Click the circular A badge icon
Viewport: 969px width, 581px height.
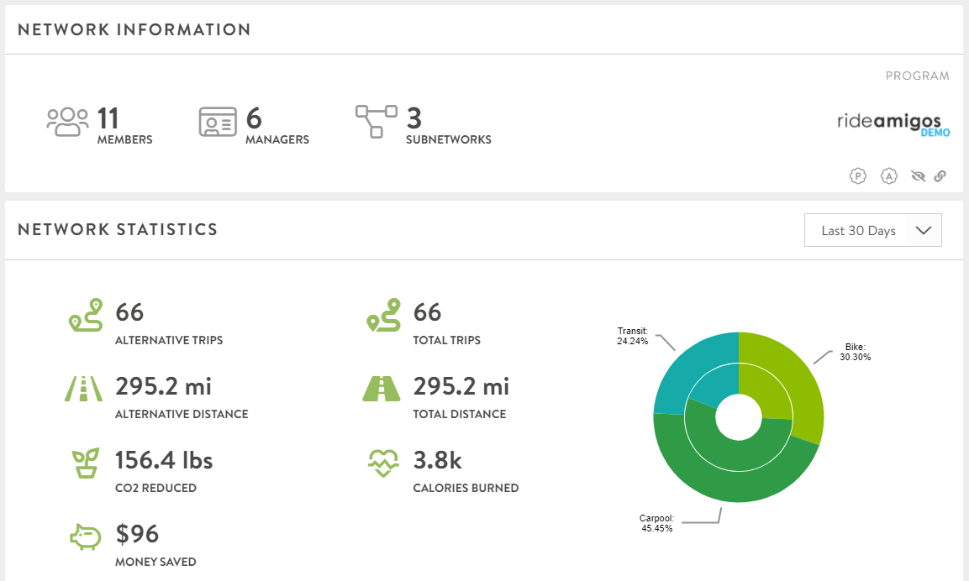(889, 176)
